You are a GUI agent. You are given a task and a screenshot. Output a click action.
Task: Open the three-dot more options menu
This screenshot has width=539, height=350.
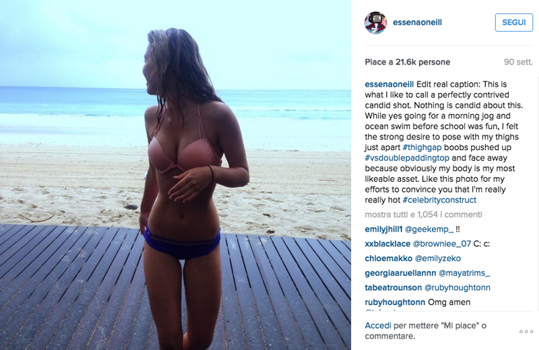(x=526, y=331)
